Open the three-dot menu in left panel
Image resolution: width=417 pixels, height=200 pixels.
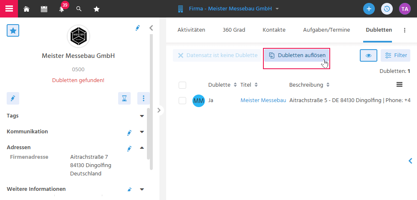pyautogui.click(x=144, y=98)
